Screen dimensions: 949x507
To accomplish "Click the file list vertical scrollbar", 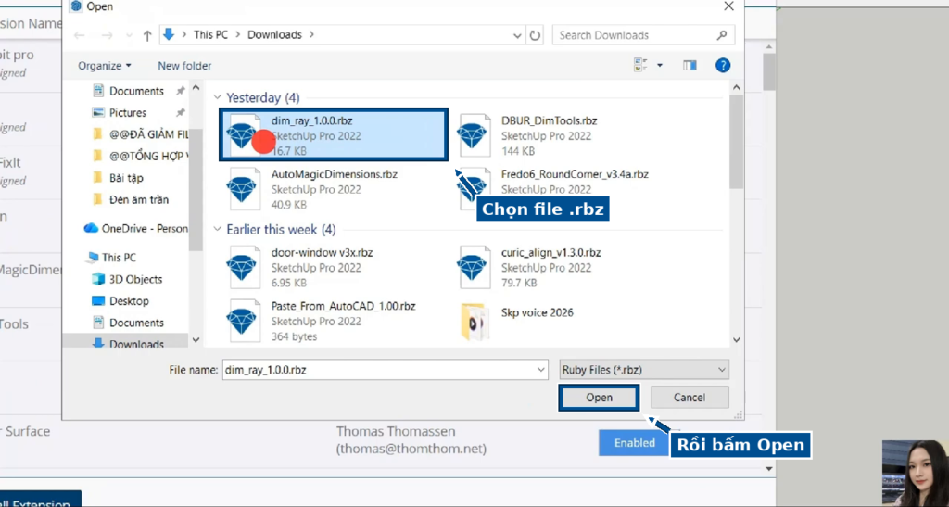I will (737, 143).
